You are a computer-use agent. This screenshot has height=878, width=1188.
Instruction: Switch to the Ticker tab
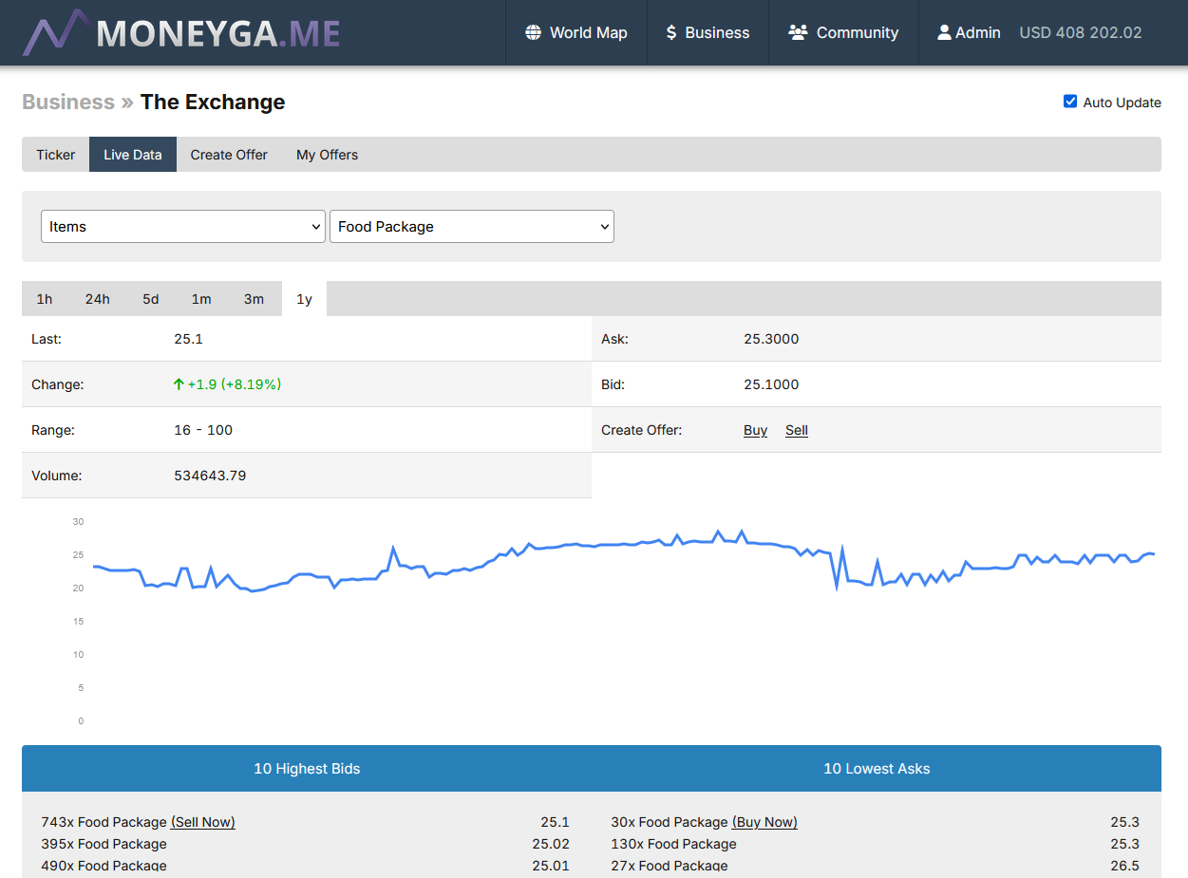click(x=55, y=155)
